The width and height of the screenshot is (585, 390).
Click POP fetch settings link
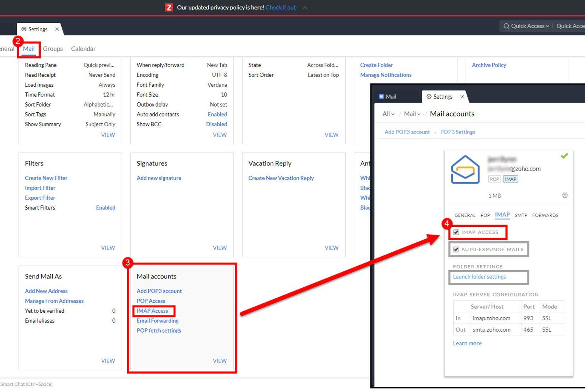(159, 330)
